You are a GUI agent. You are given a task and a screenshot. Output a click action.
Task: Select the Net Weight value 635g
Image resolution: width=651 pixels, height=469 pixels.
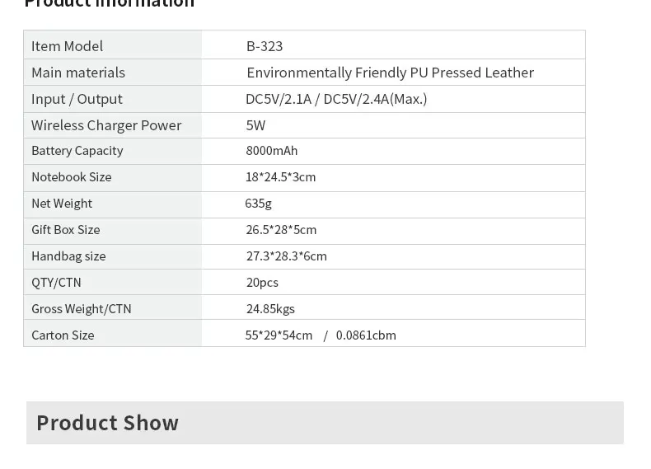point(258,204)
